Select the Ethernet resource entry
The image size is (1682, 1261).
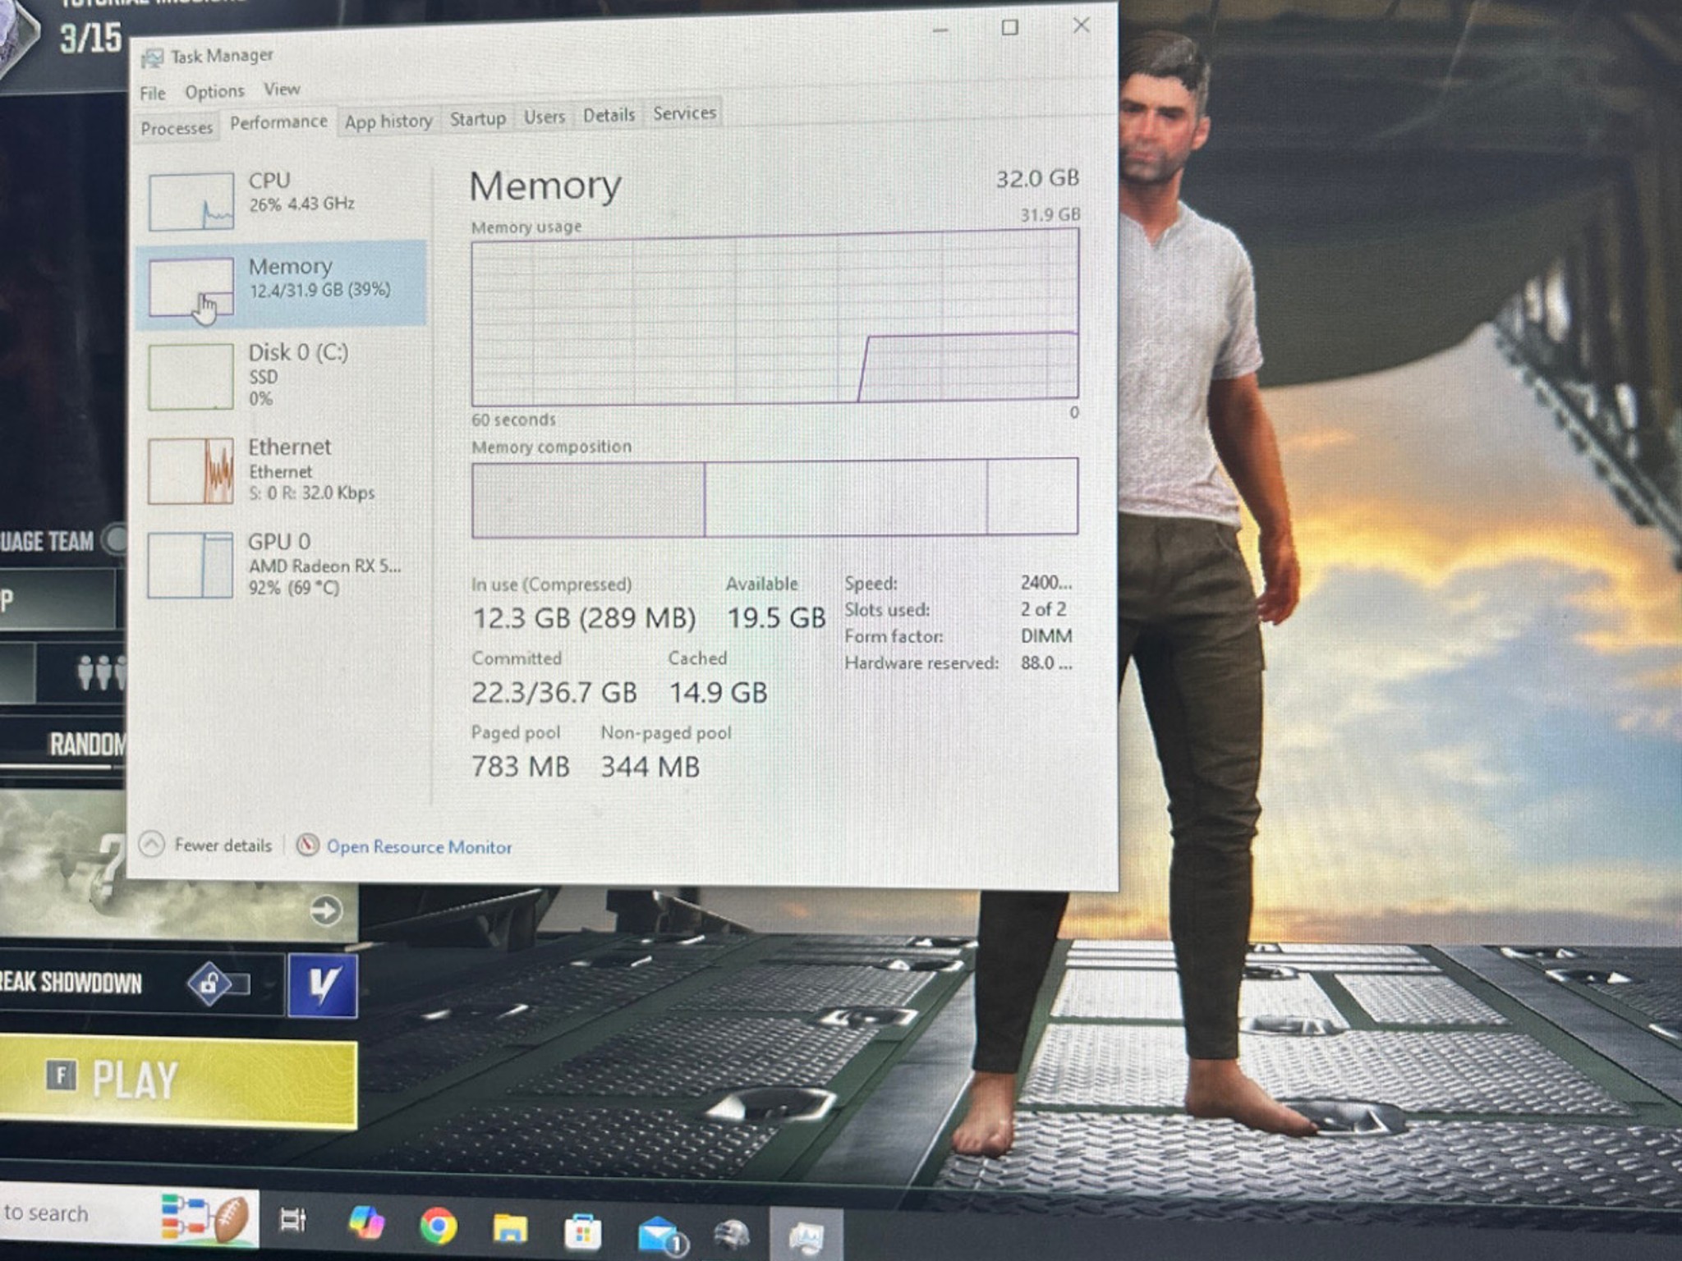click(282, 470)
